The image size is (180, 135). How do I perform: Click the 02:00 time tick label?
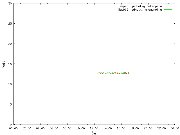(x=27, y=128)
